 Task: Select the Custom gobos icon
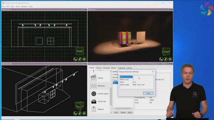[94, 94]
